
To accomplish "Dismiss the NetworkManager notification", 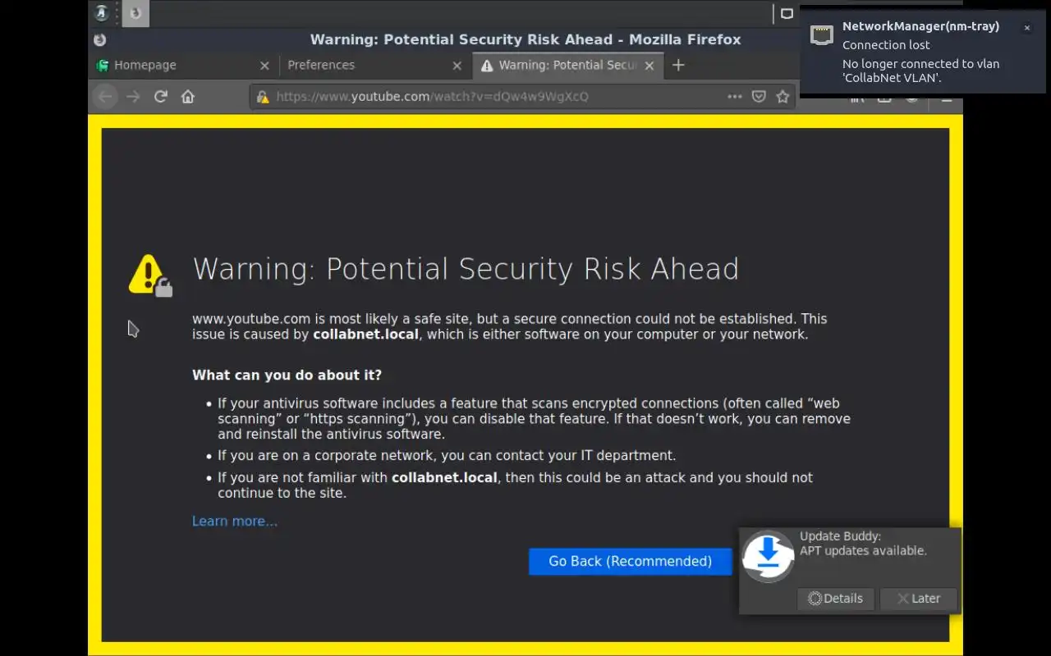I will (1026, 28).
